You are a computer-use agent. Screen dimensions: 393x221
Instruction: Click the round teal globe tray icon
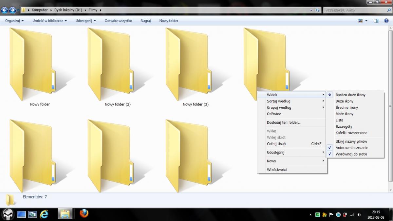(338, 215)
